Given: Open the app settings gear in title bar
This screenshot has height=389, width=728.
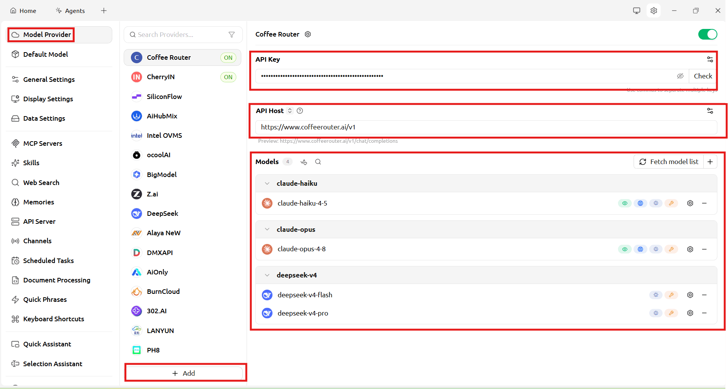Looking at the screenshot, I should click(654, 11).
